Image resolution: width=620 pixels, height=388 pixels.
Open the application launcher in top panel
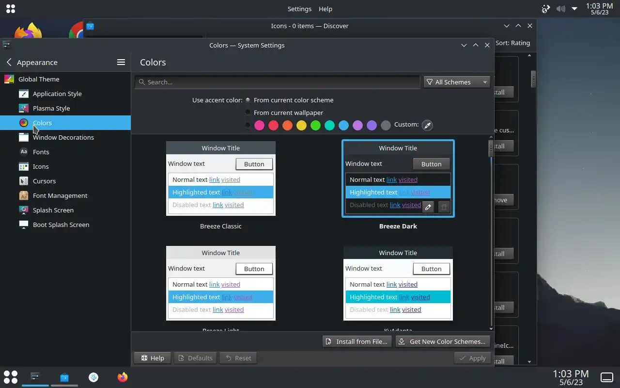tap(10, 9)
